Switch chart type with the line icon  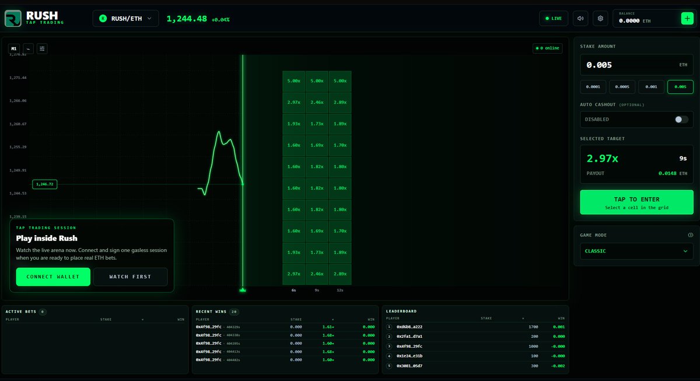pos(28,49)
